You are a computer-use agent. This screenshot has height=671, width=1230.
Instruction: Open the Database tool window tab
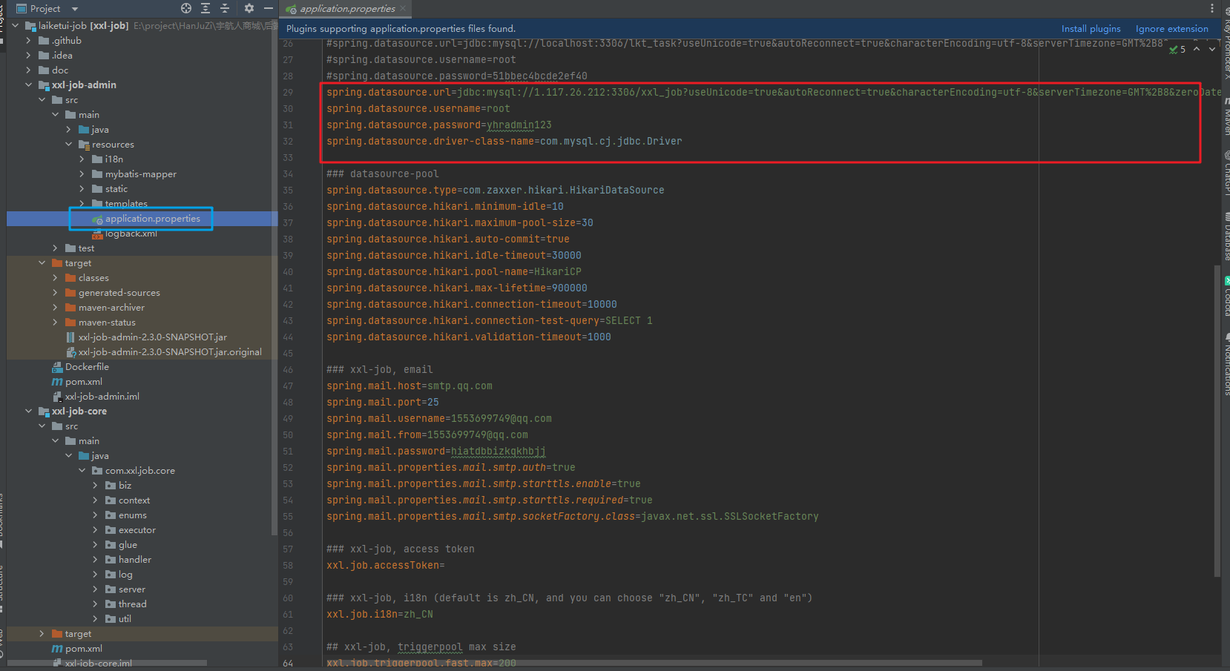(1226, 237)
